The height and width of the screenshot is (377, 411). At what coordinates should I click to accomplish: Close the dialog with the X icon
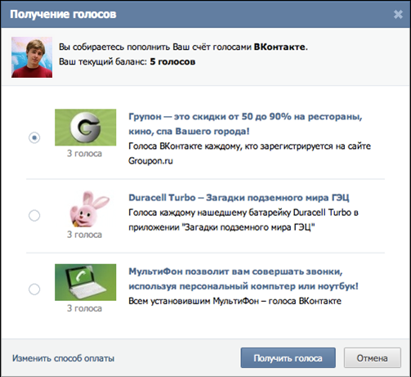pyautogui.click(x=398, y=14)
